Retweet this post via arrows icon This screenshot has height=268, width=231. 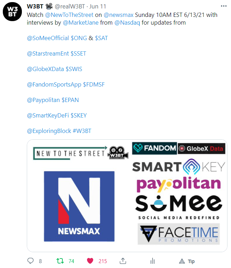tap(60, 261)
